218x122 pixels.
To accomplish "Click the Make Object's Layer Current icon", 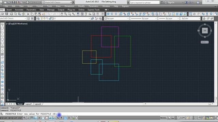I will [92, 18].
